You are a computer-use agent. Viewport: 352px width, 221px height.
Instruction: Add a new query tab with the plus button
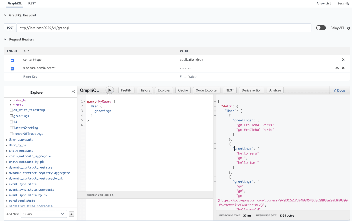click(x=71, y=214)
